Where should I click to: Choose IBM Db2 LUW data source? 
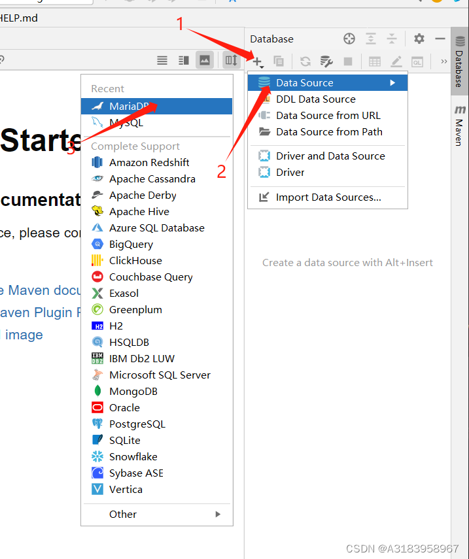(156, 359)
